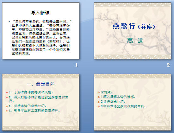Image resolution: width=174 pixels, height=133 pixels.
Task: Click the orange bullet icon beside 重难点
Action: [x=99, y=92]
